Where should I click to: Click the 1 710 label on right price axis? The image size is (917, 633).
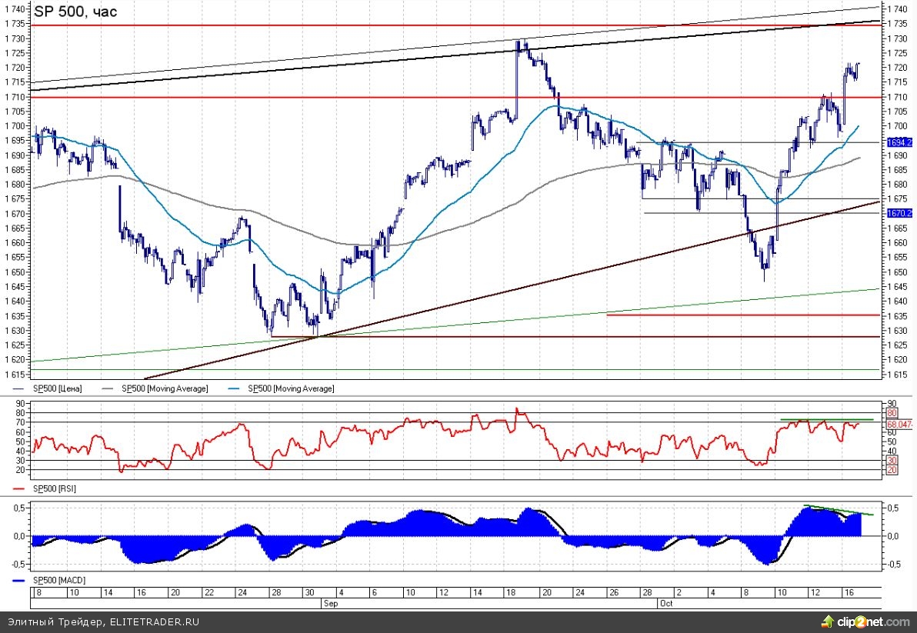pyautogui.click(x=897, y=96)
